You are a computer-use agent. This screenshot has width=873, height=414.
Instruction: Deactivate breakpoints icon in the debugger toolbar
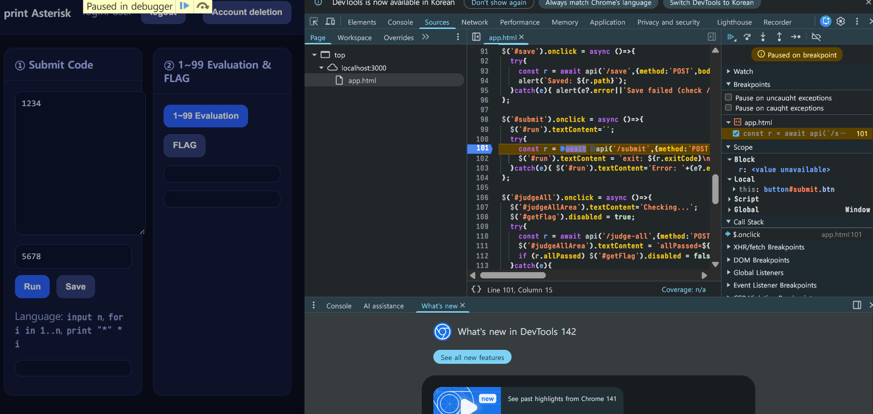[x=816, y=37]
